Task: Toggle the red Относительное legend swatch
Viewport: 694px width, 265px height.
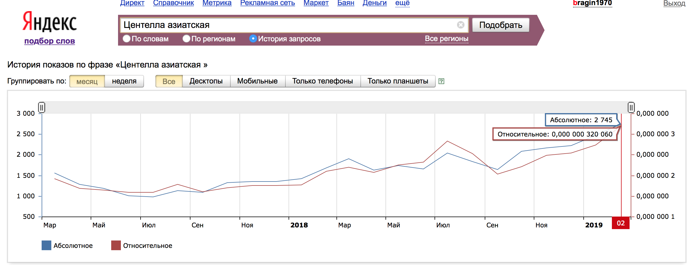Action: click(116, 245)
